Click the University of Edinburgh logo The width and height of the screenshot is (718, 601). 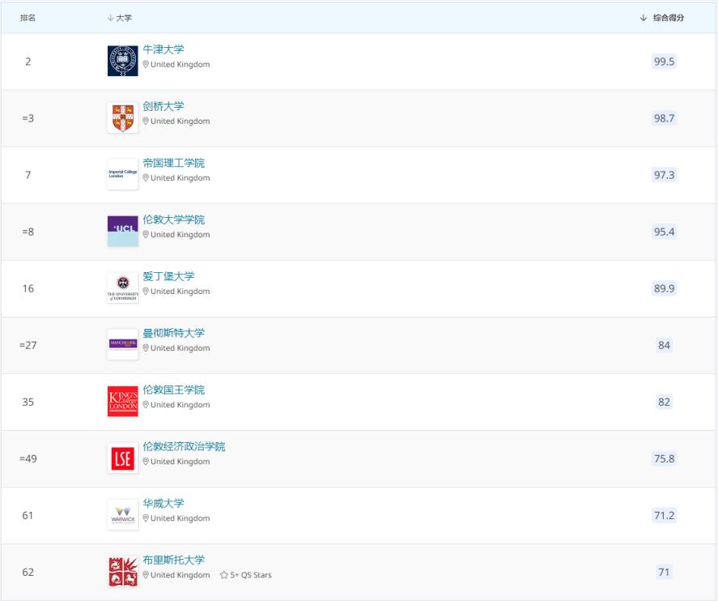tap(123, 288)
